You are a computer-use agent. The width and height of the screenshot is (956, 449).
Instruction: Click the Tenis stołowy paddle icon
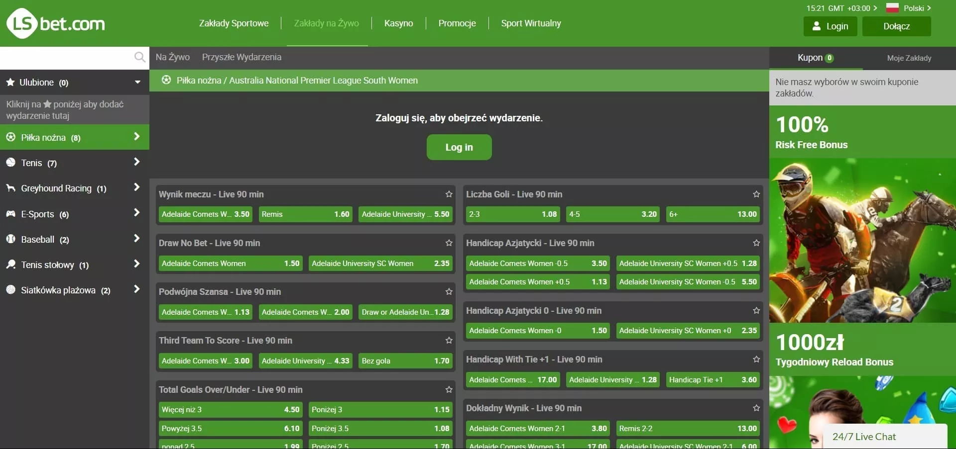(10, 265)
